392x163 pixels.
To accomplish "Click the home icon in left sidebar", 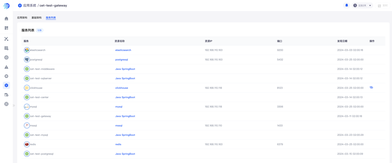I will [6, 19].
